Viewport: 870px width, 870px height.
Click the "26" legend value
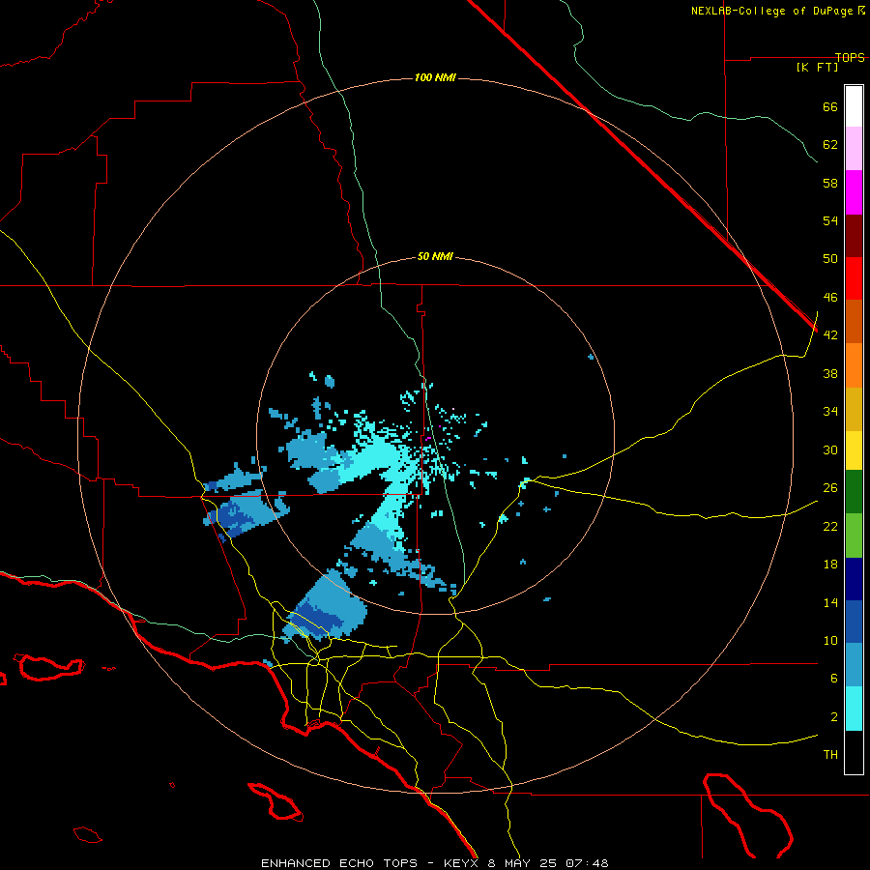[830, 488]
